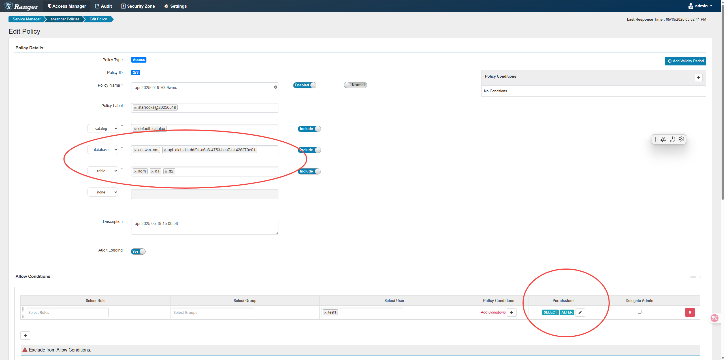Open the Security Zone menu
The image size is (725, 360).
tap(138, 6)
